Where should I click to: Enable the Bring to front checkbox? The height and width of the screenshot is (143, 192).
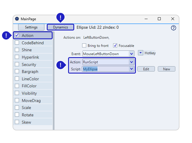pyautogui.click(x=84, y=46)
